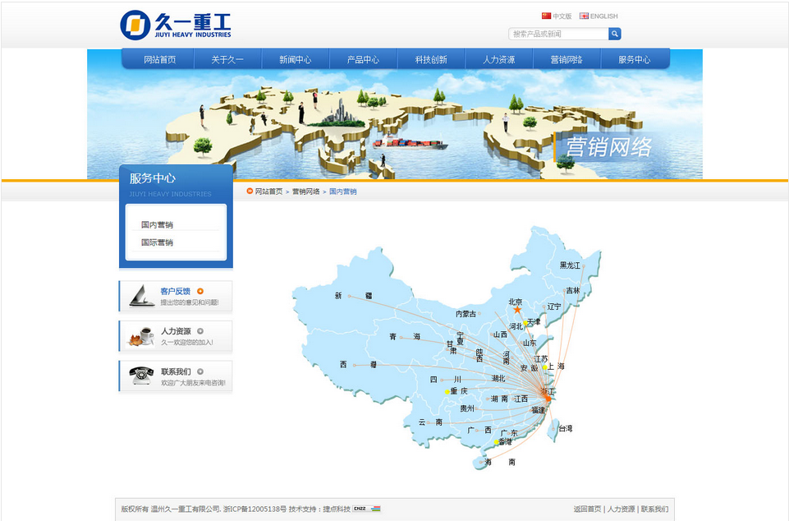Click 返回首页 link in the footer
Image resolution: width=789 pixels, height=521 pixels.
(587, 509)
